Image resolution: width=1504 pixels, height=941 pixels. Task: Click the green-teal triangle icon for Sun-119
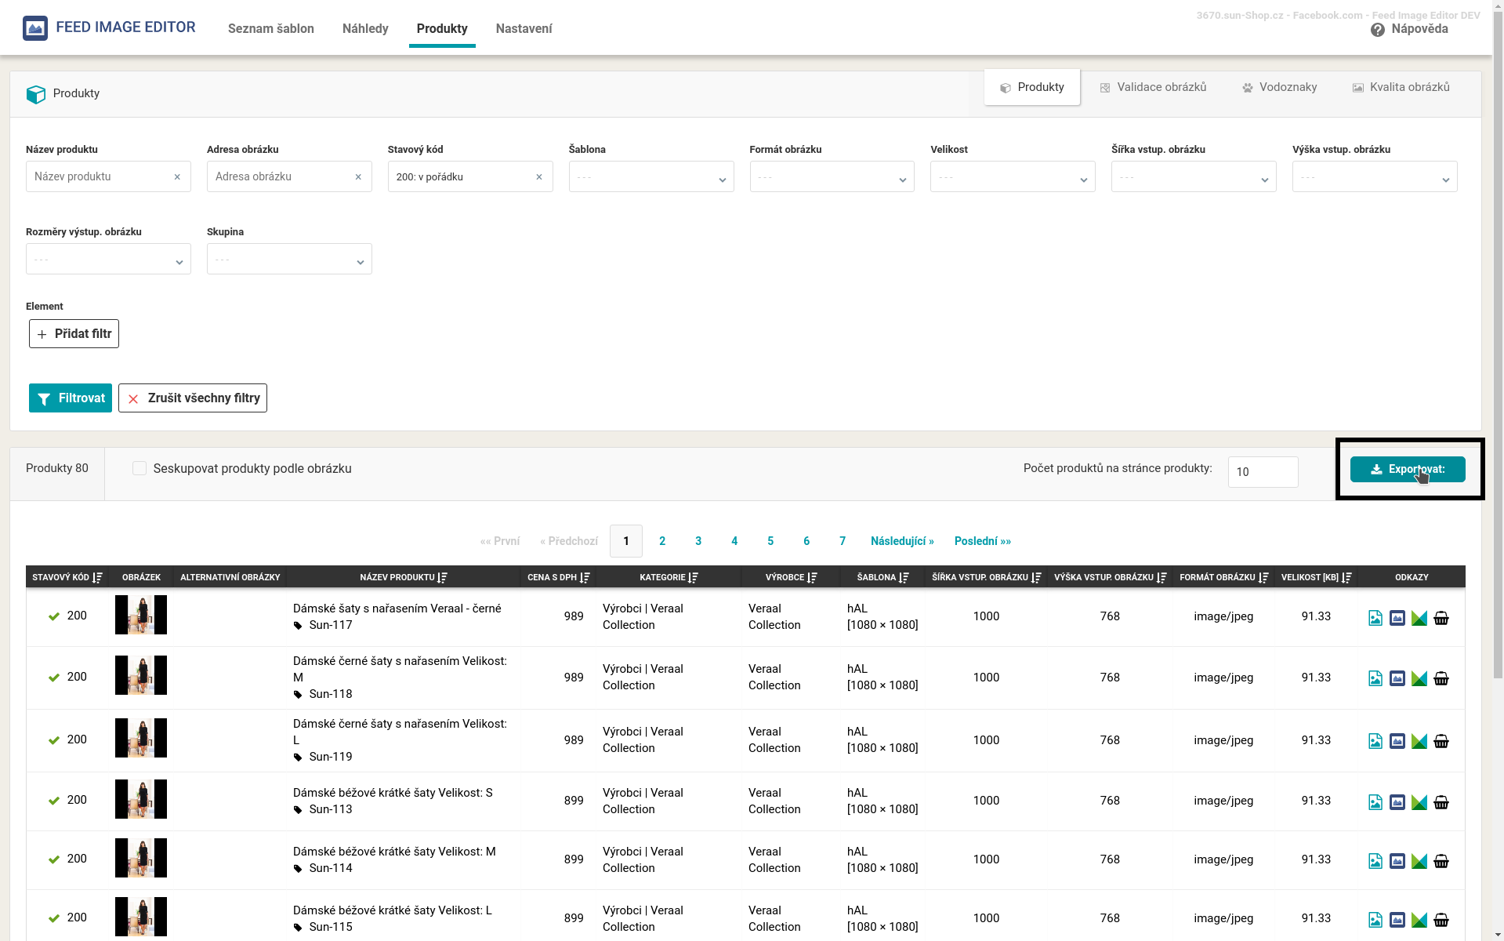[1419, 741]
